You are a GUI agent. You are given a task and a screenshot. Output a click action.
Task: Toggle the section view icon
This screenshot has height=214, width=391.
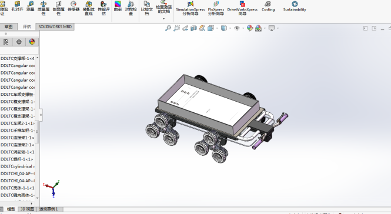pos(194,28)
